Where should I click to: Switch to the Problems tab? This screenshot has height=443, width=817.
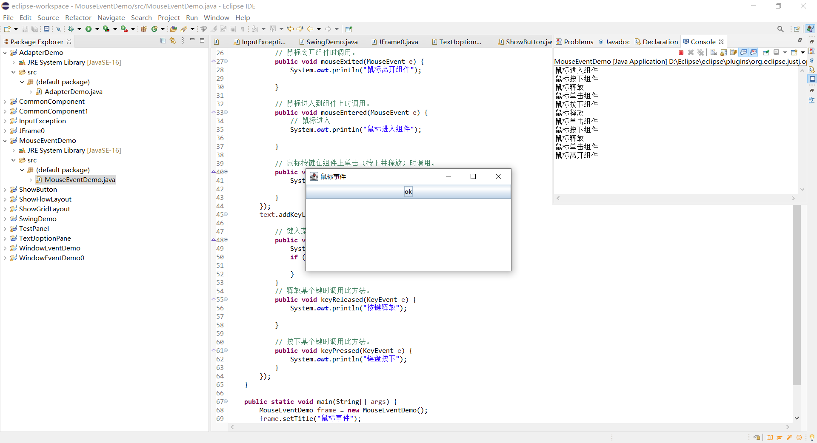(x=574, y=42)
